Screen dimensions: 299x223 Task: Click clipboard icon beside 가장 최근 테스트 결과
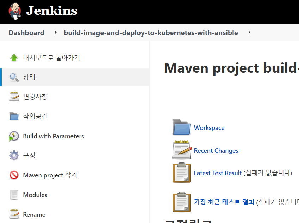[181, 202]
